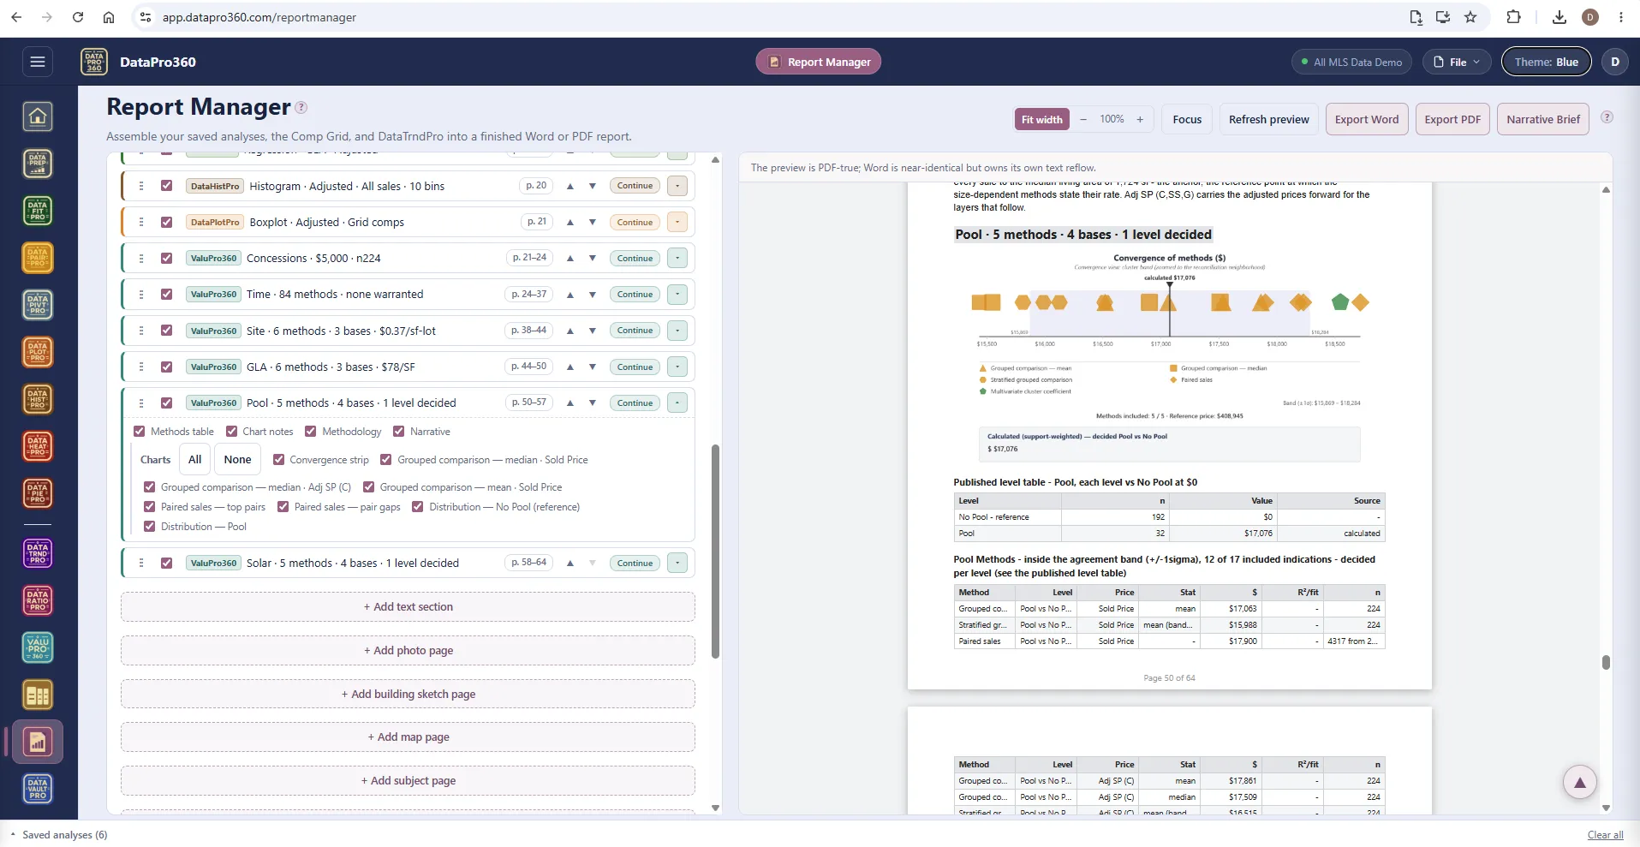1640x847 pixels.
Task: Bookmark this page with the star icon
Action: (x=1470, y=17)
